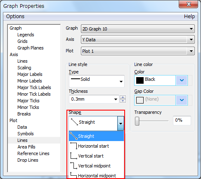Viewport: 201px width, 179px height.
Task: Select the Straight line shape option
Action: tap(96, 136)
